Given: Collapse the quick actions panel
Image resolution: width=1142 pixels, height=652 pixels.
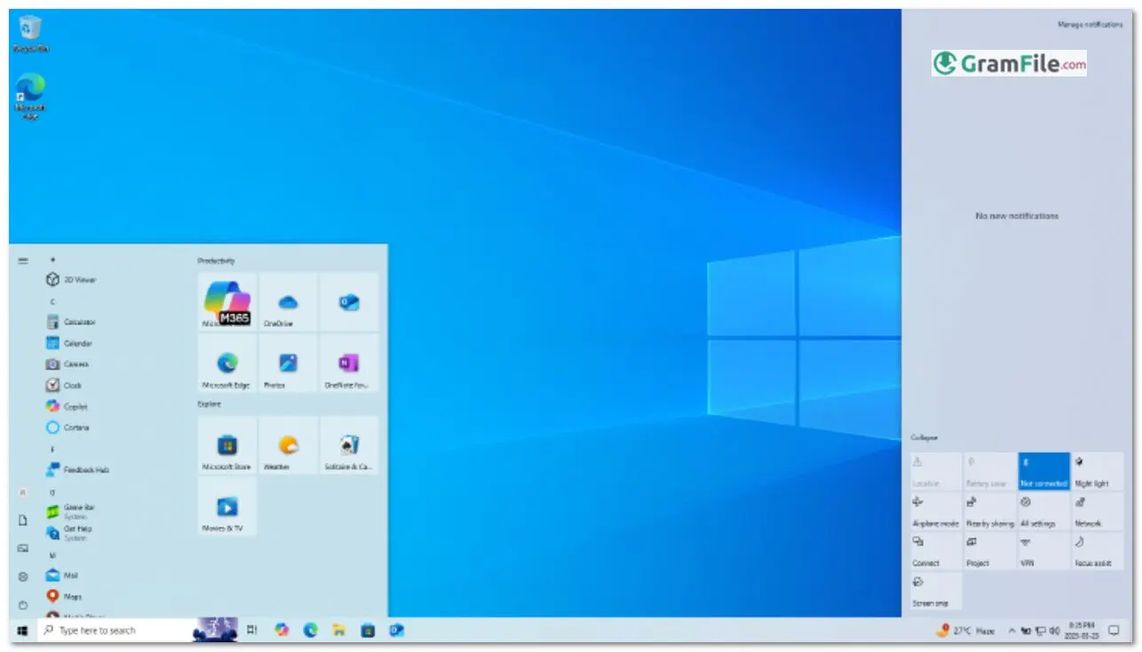Looking at the screenshot, I should (924, 438).
